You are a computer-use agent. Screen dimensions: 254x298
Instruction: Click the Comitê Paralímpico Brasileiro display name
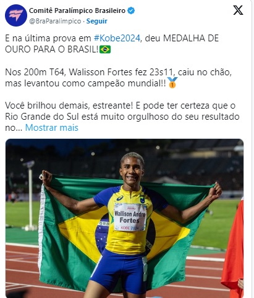77,10
